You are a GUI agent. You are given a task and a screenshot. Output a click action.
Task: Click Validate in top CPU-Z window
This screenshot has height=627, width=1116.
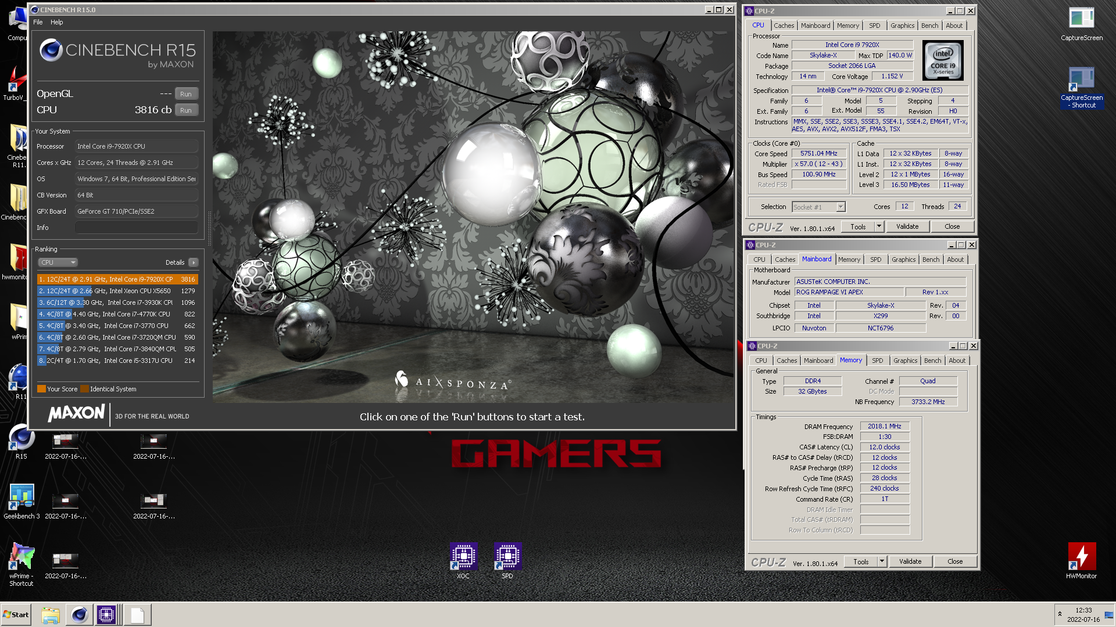click(907, 226)
